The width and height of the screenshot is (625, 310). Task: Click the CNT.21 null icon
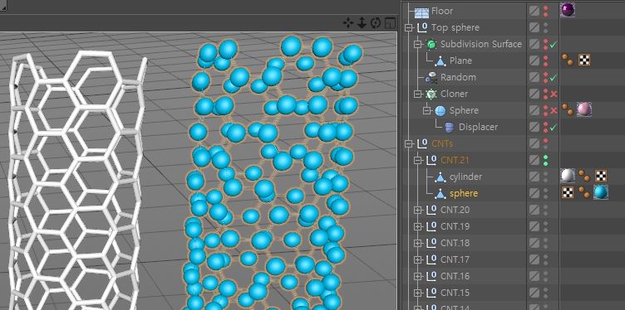(431, 160)
